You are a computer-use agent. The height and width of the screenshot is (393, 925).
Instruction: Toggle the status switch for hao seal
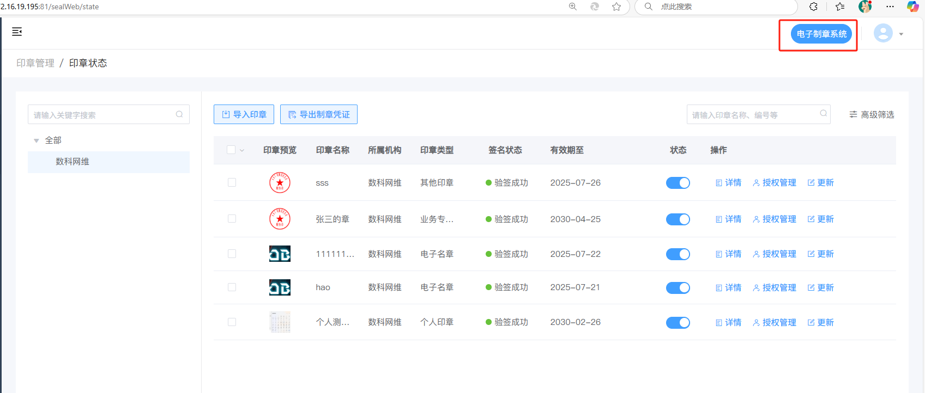tap(678, 288)
